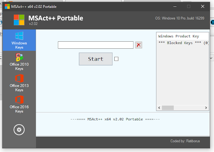Image resolution: width=214 pixels, height=152 pixels.
Task: Click the Start button
Action: point(96,59)
